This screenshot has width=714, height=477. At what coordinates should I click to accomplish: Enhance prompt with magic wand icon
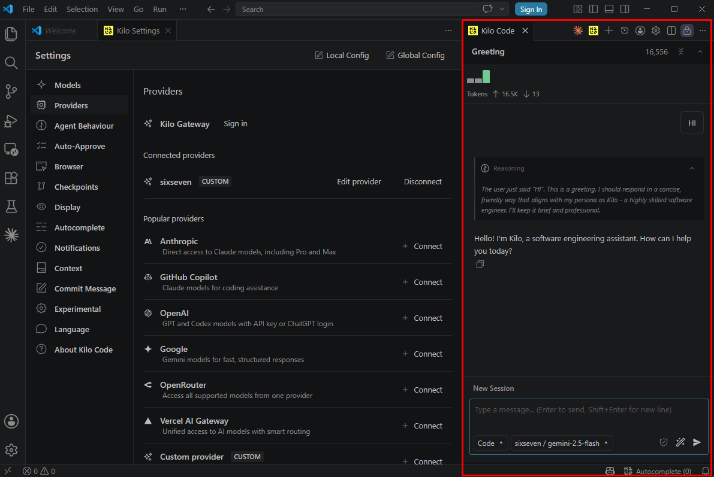click(x=680, y=442)
